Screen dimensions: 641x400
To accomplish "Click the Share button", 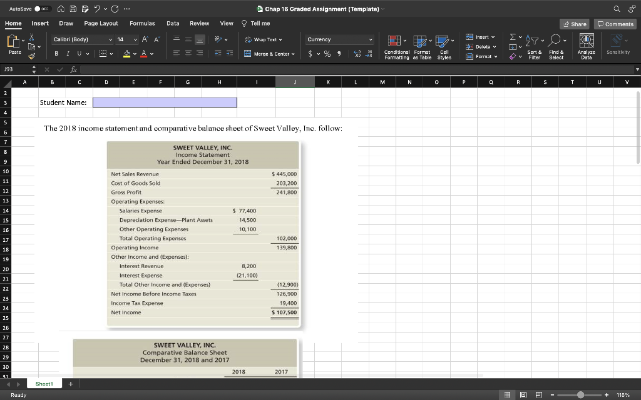I will click(x=575, y=24).
